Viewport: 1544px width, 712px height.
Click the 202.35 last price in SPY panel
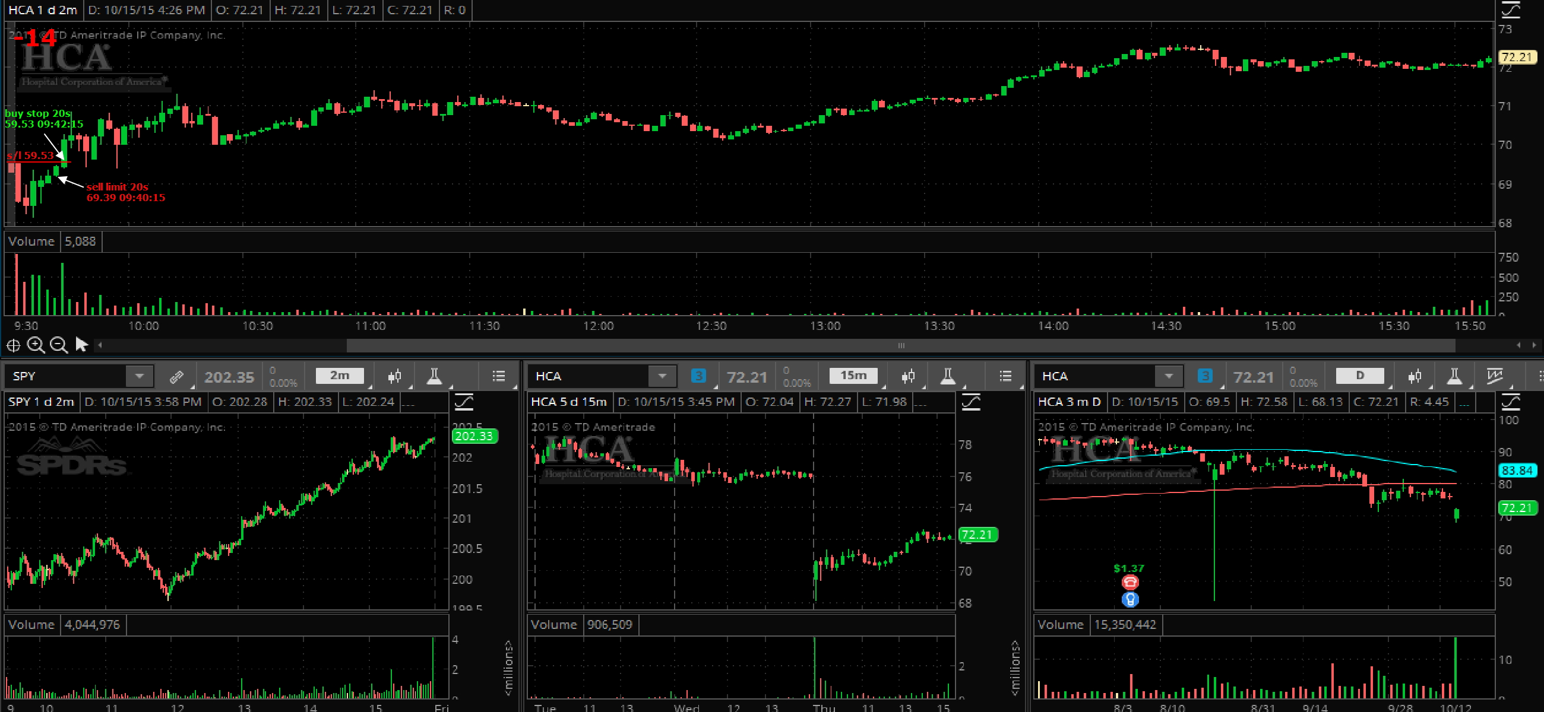coord(230,377)
